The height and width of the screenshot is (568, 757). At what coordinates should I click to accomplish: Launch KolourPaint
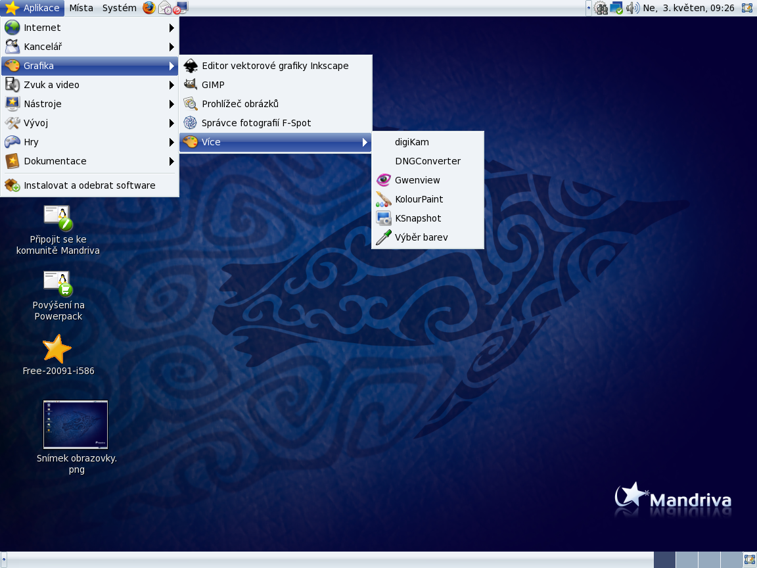[428, 199]
